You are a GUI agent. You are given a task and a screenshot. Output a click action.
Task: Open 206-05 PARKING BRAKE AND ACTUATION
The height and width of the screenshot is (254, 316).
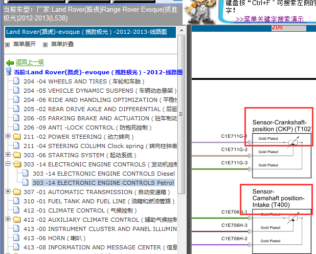(x=100, y=118)
